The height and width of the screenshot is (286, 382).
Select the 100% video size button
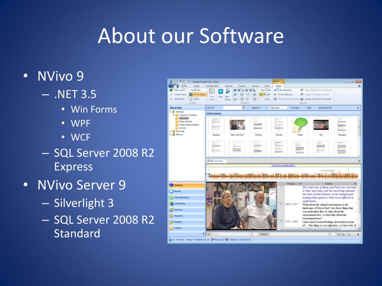tap(194, 99)
